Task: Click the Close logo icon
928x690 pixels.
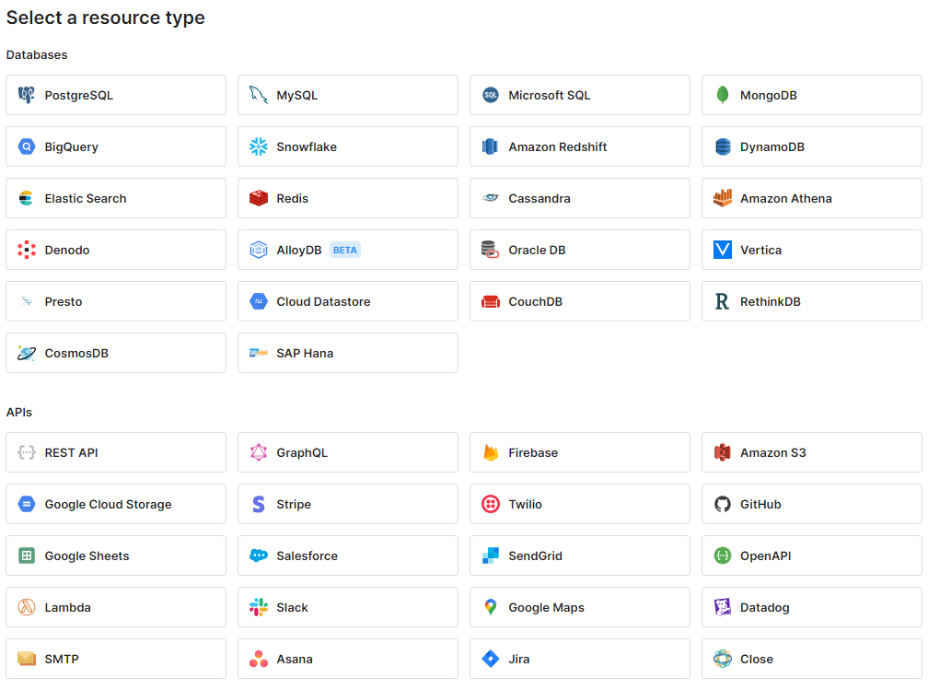Action: tap(722, 658)
